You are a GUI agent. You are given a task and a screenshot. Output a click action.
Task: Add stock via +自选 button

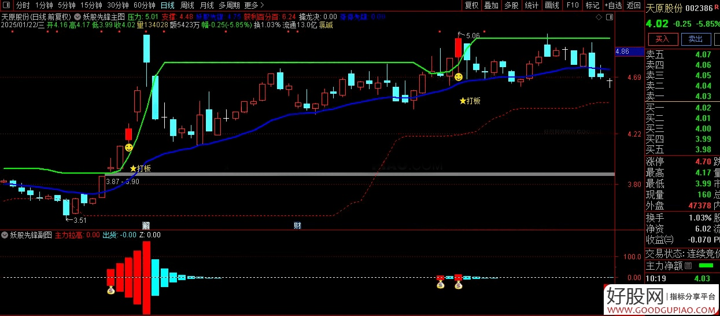coord(613,5)
